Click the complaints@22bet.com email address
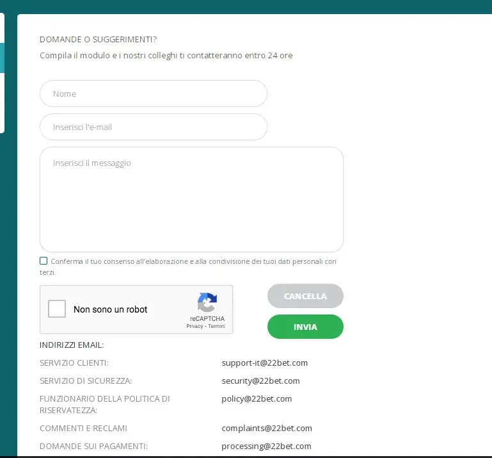 (x=267, y=428)
